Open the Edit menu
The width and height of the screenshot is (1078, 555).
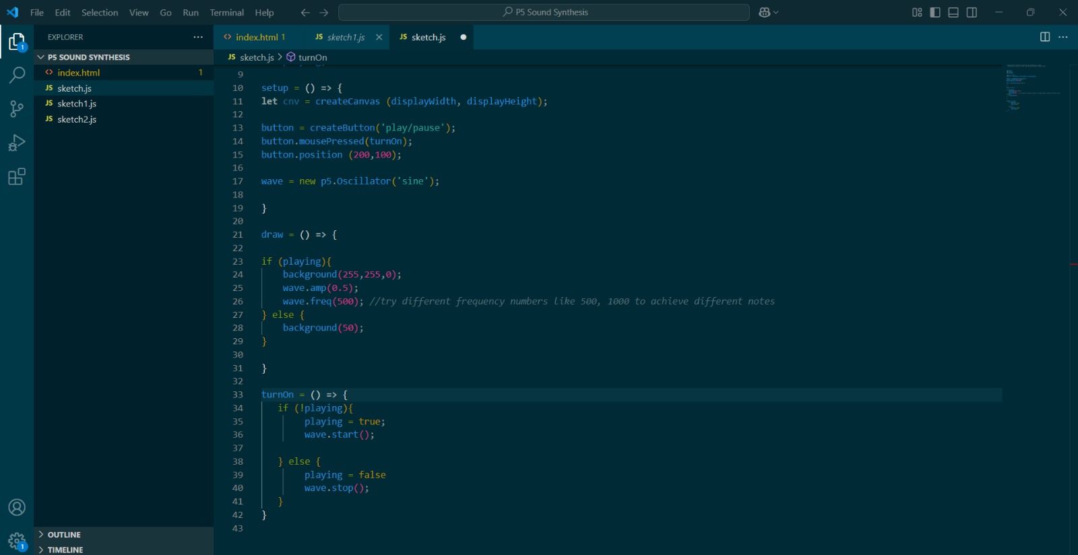click(x=63, y=12)
